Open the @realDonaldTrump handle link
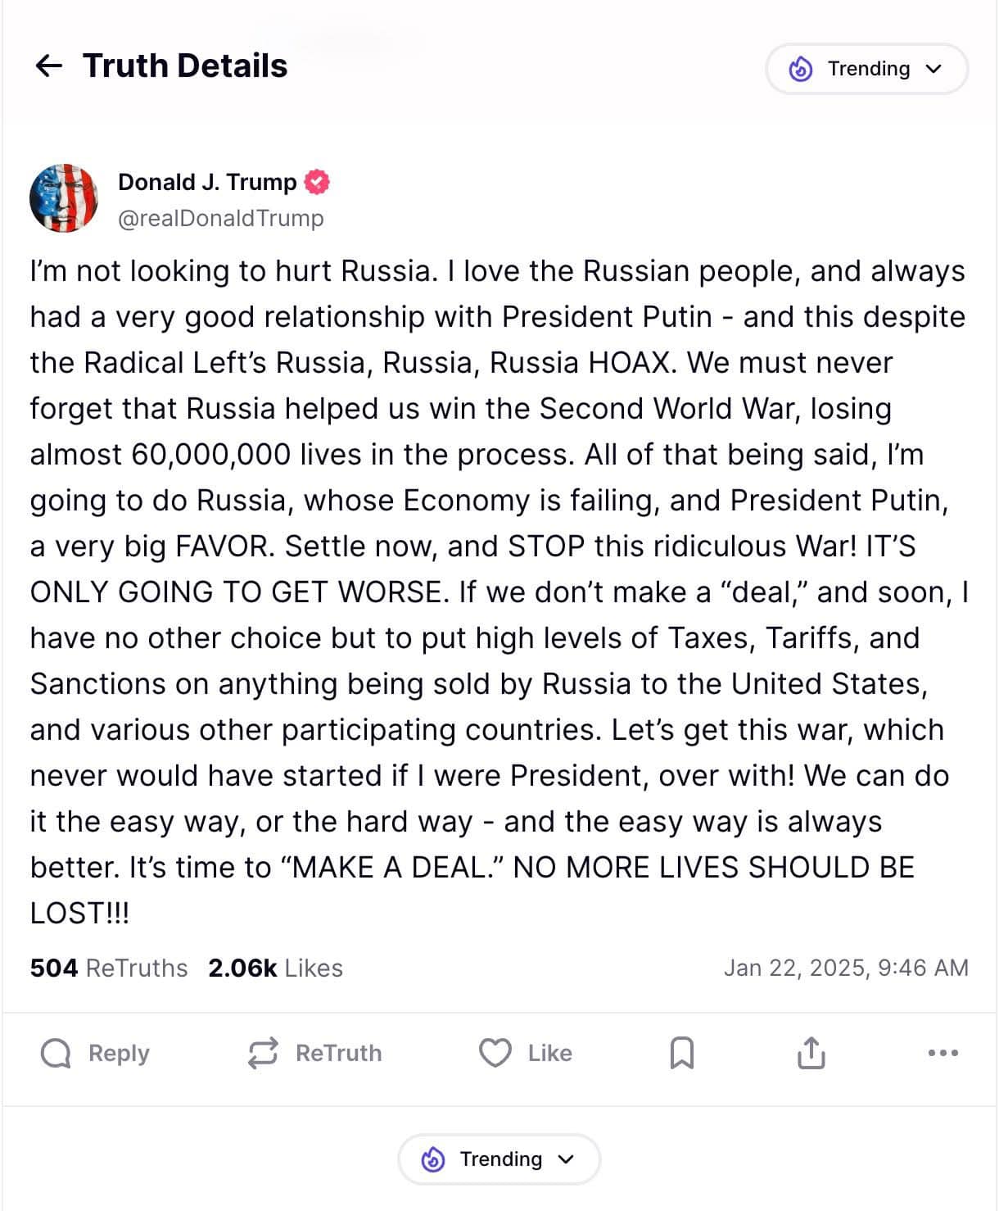 (221, 218)
